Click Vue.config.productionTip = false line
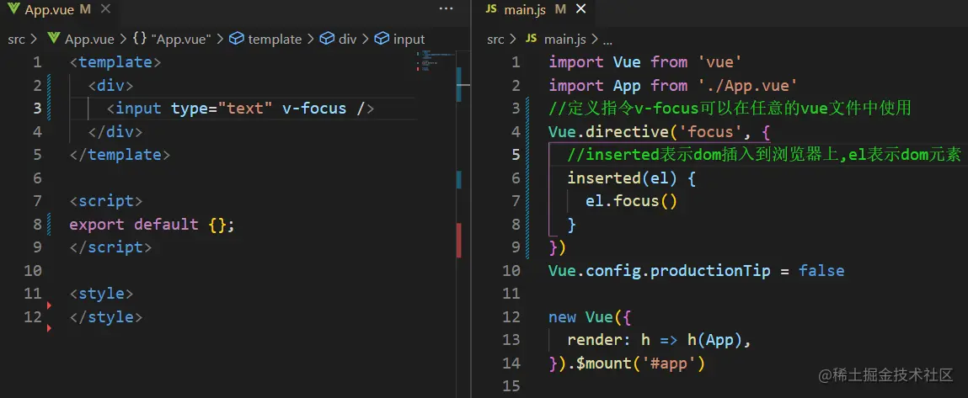 pos(696,271)
